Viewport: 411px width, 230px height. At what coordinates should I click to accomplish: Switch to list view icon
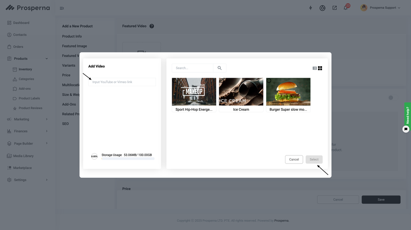pyautogui.click(x=315, y=68)
